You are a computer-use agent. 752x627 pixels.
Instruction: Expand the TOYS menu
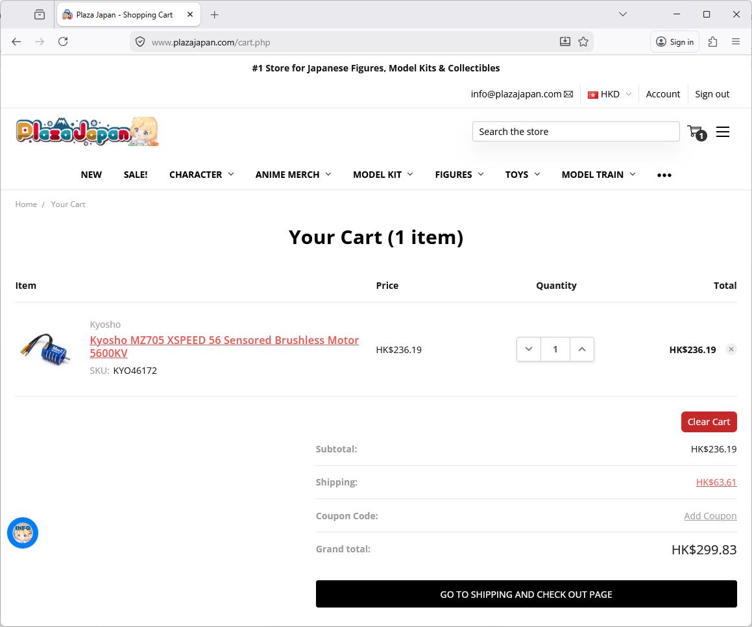[x=522, y=175]
